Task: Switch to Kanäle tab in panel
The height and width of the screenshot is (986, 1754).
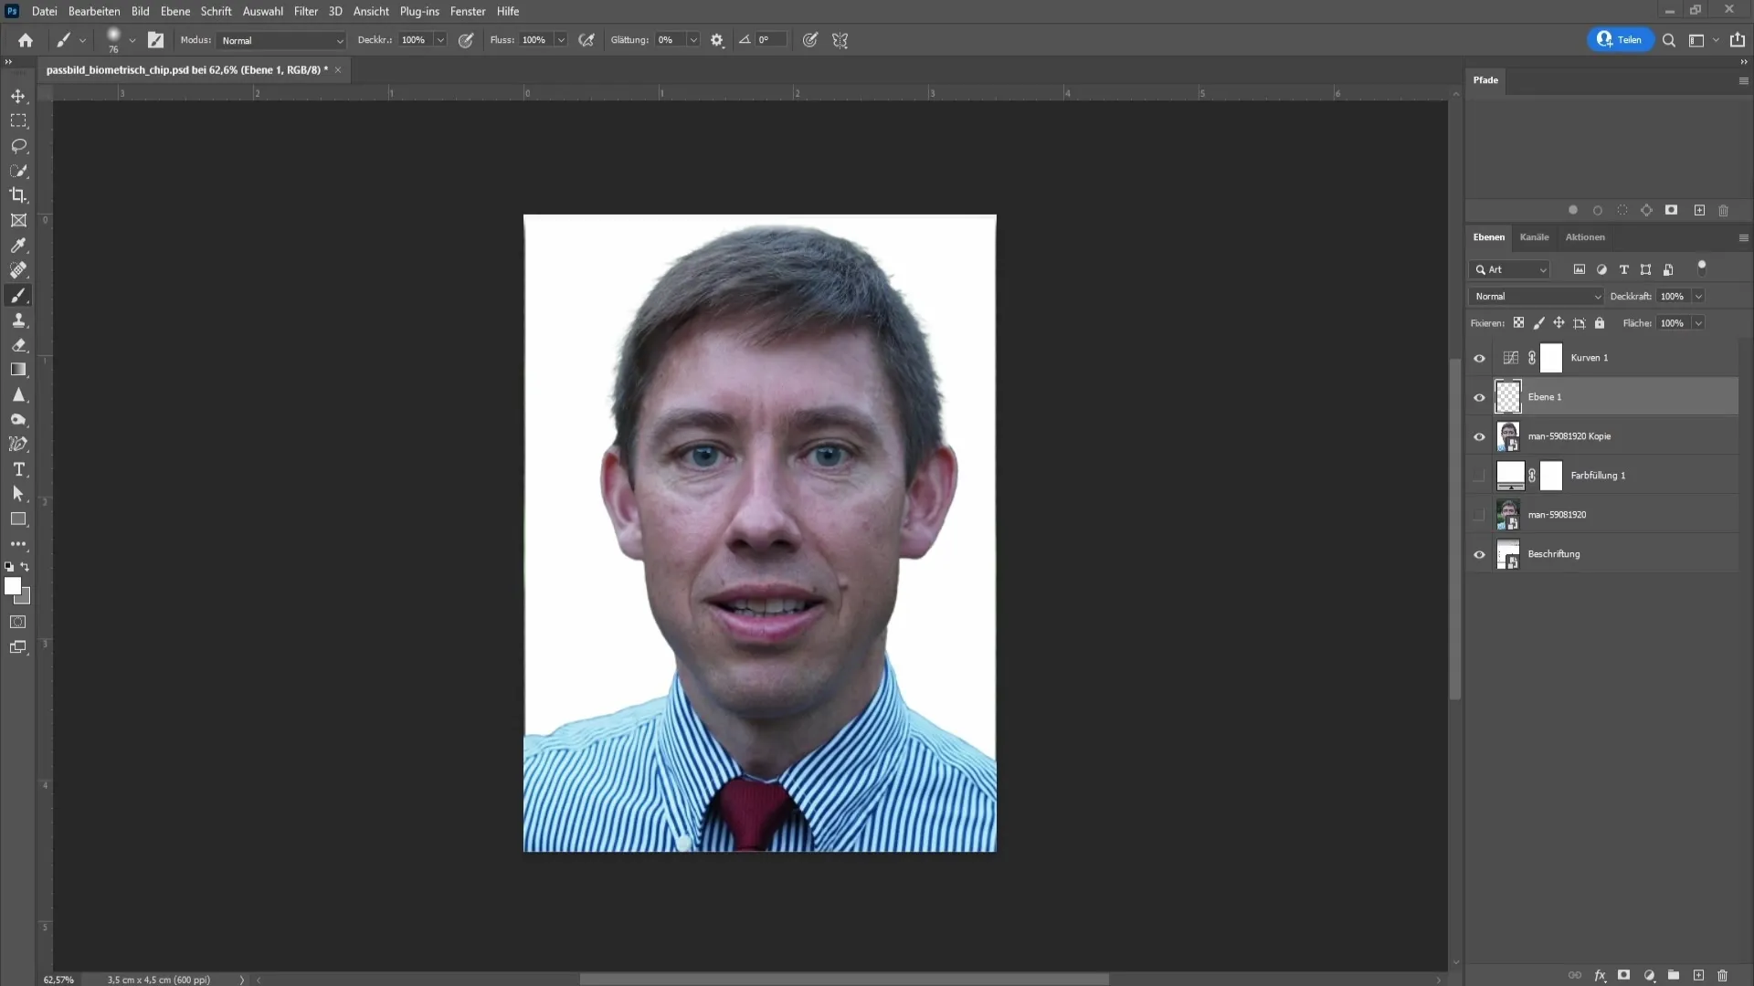Action: [1536, 237]
